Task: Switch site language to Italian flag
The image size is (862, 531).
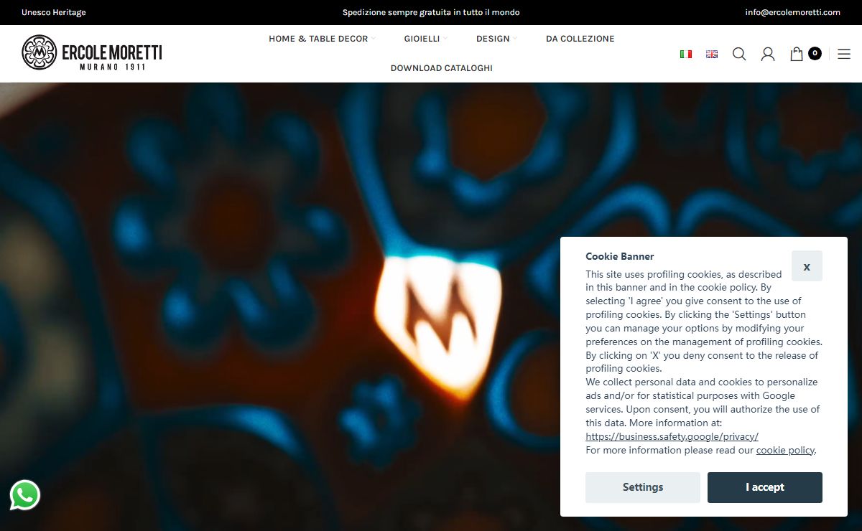Action: pyautogui.click(x=686, y=54)
